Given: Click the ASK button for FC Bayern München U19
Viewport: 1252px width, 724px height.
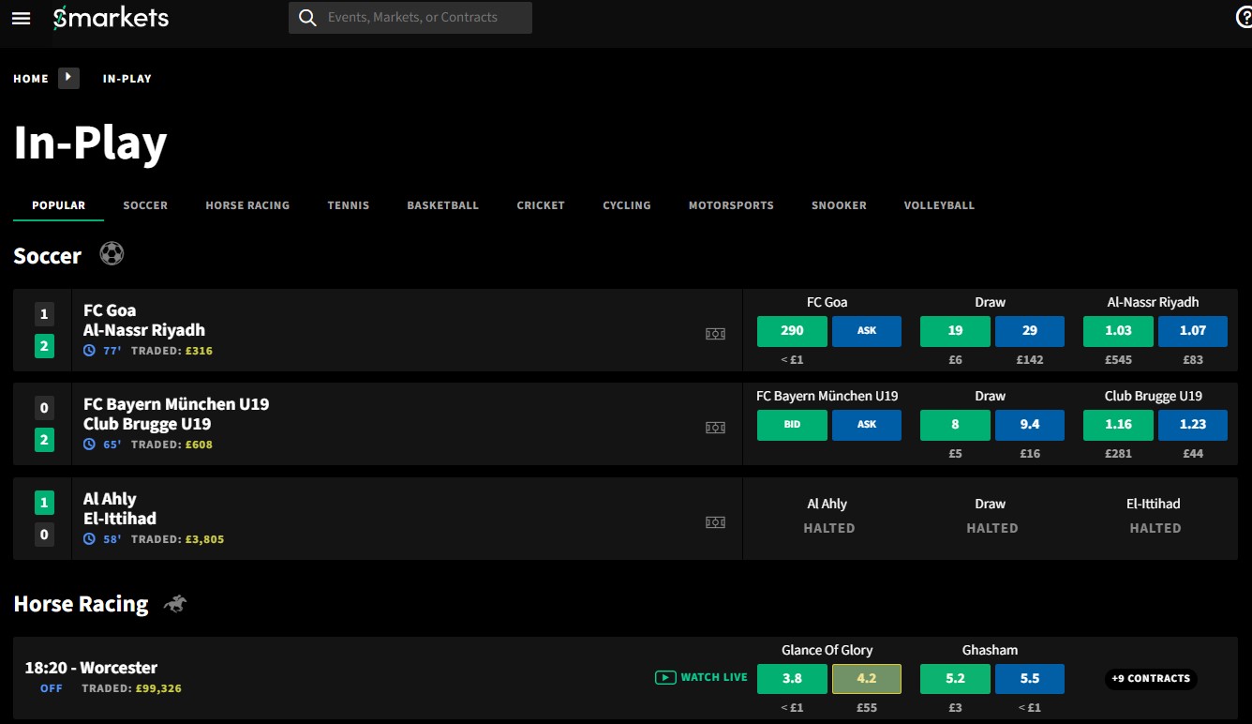Looking at the screenshot, I should [866, 425].
